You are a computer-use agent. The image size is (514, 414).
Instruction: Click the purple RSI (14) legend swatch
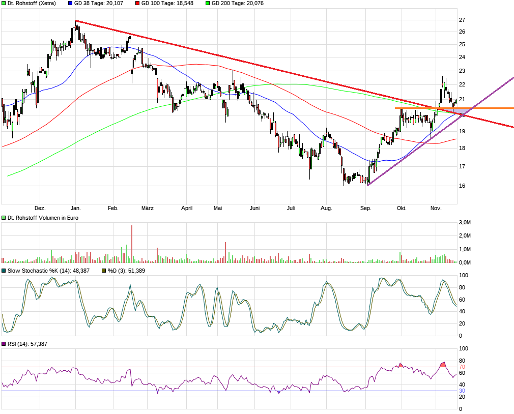tap(4, 344)
